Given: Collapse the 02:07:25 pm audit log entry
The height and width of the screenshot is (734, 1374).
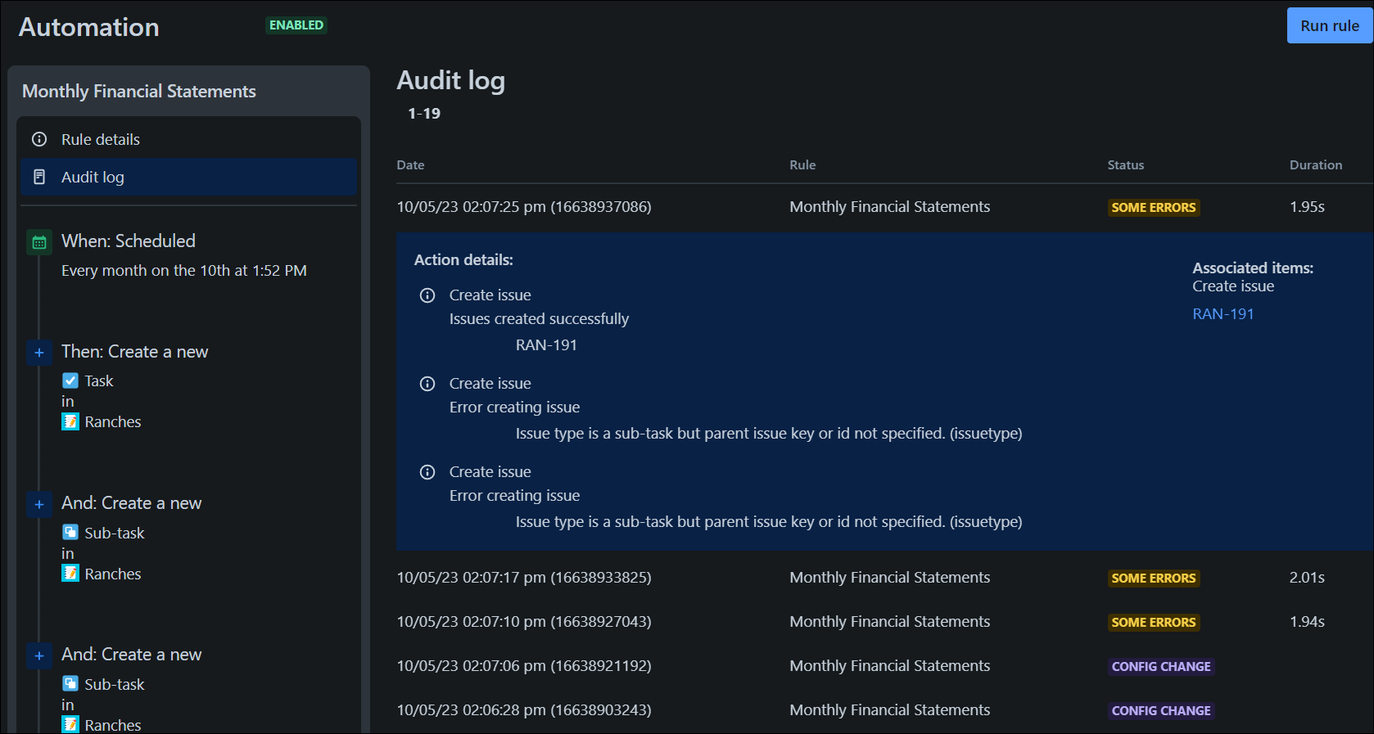Looking at the screenshot, I should 884,207.
